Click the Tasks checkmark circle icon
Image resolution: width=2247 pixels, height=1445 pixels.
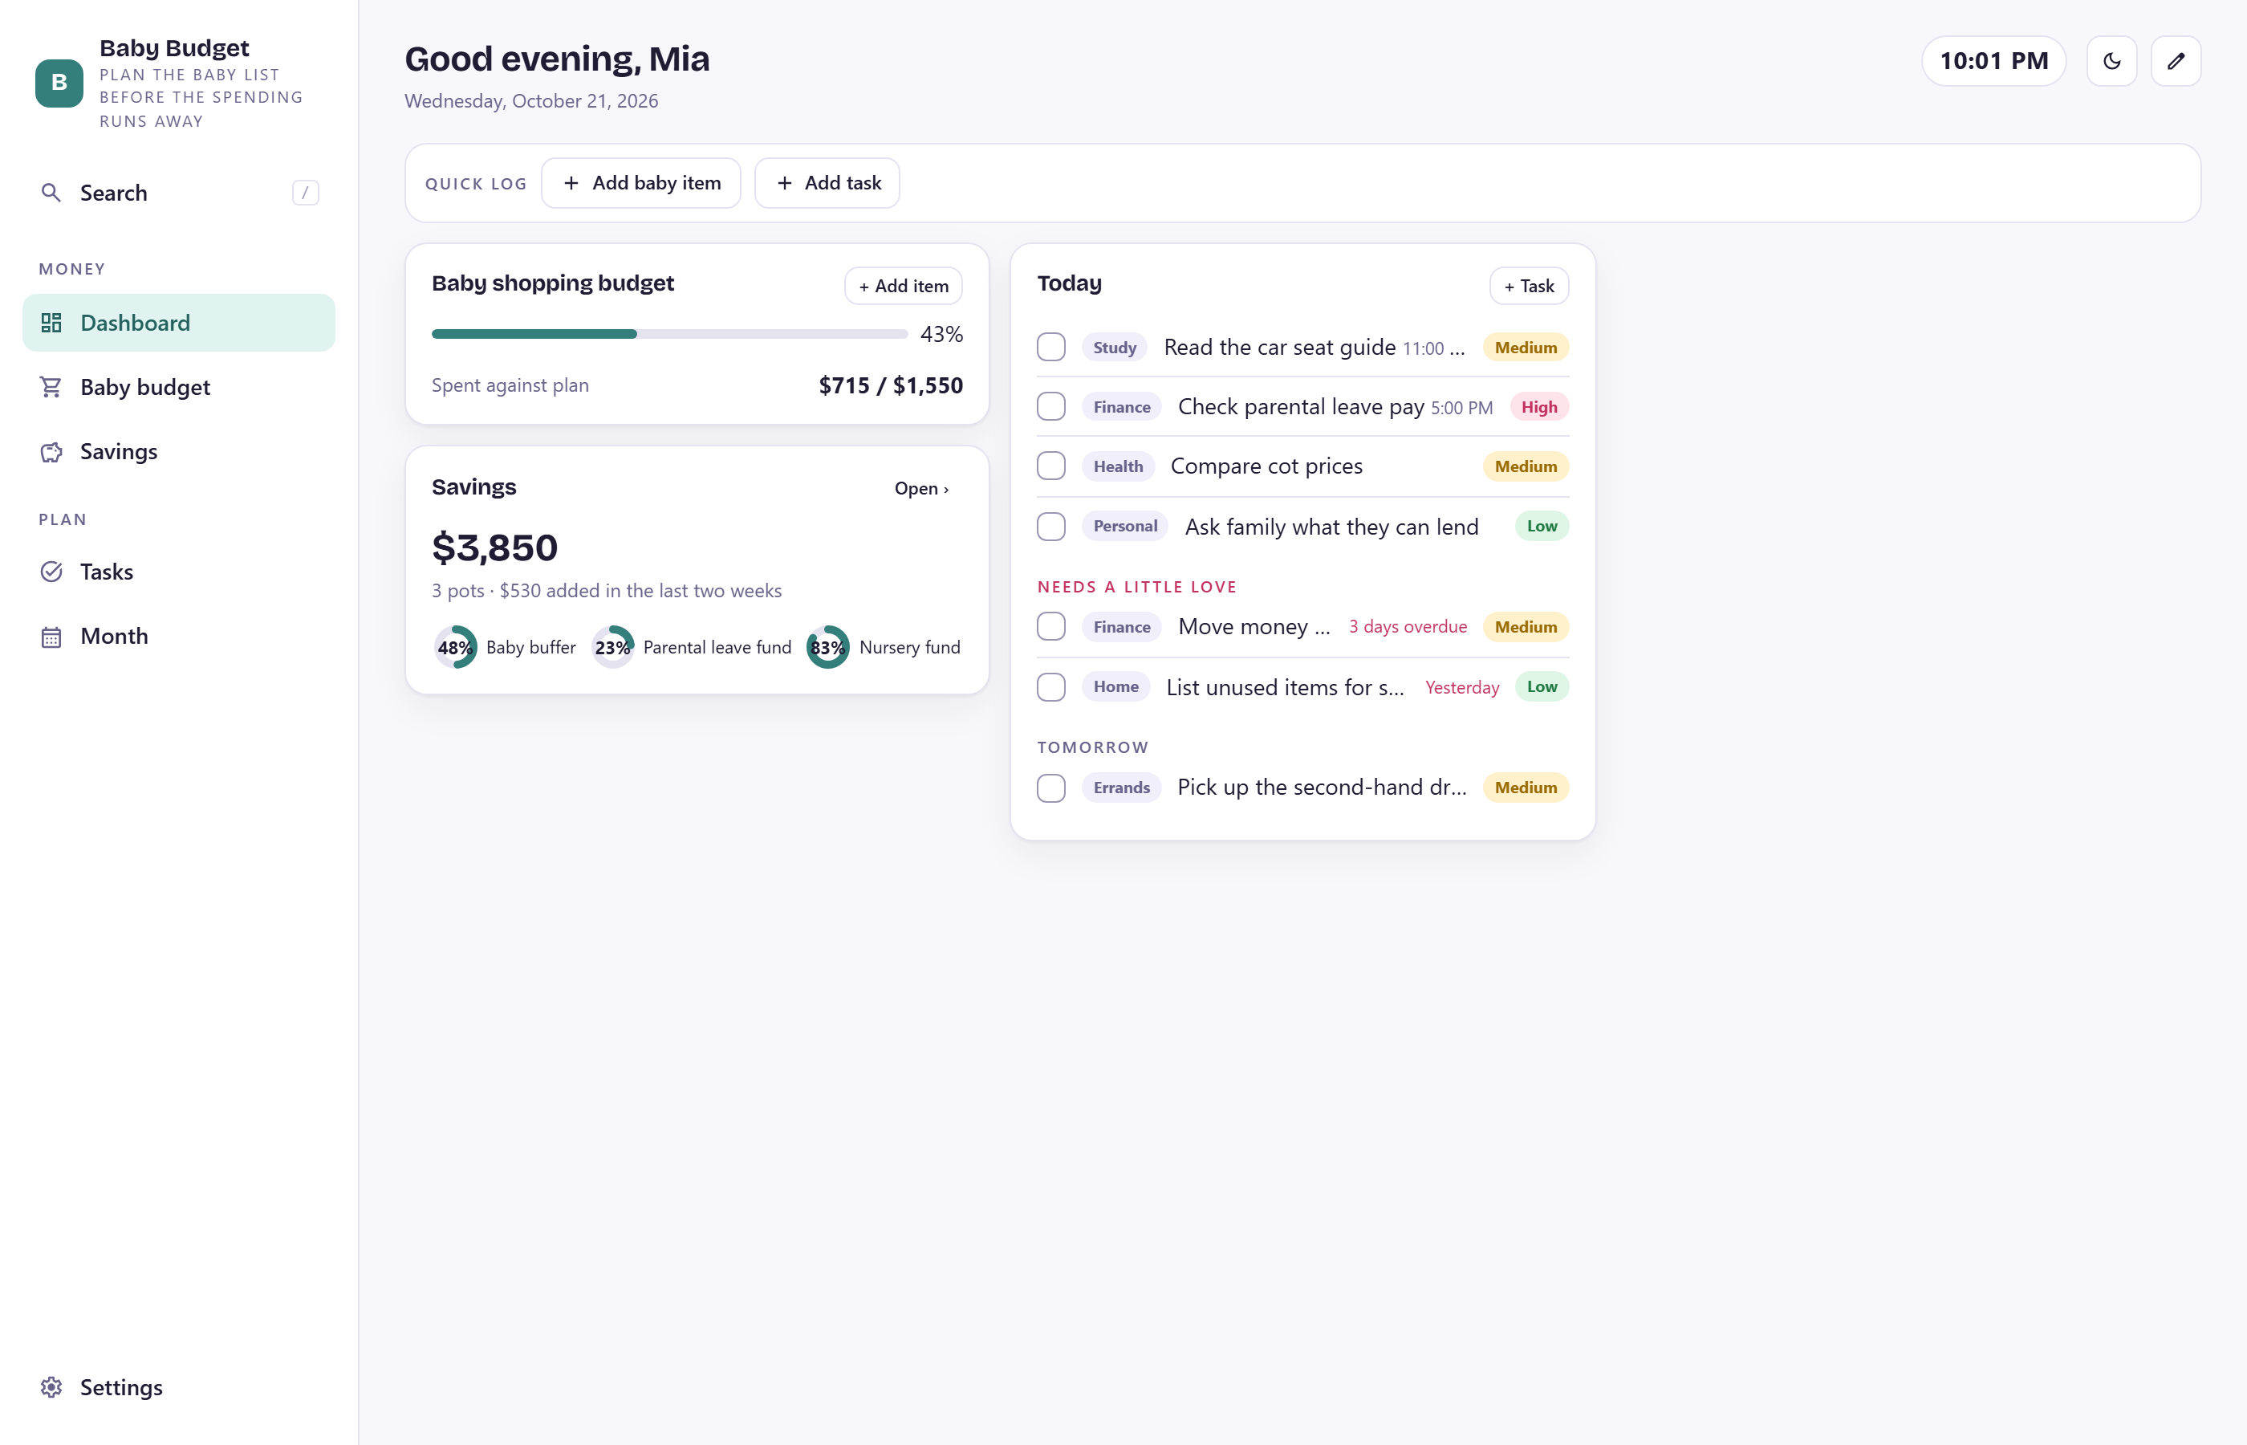click(x=51, y=572)
